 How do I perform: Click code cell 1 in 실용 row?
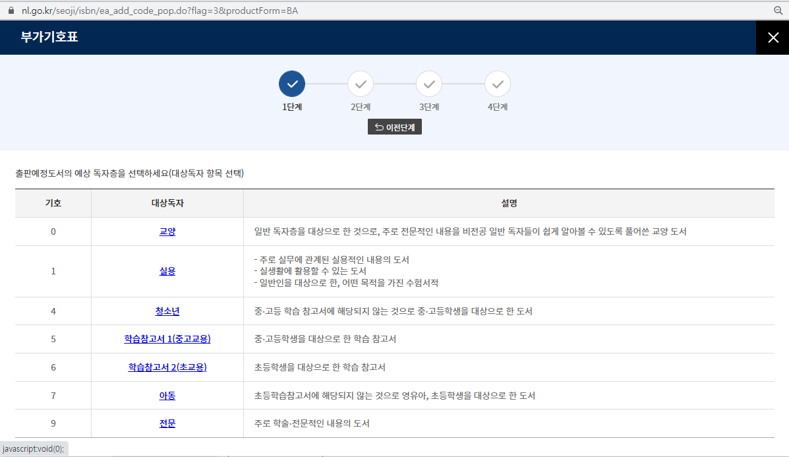(53, 271)
